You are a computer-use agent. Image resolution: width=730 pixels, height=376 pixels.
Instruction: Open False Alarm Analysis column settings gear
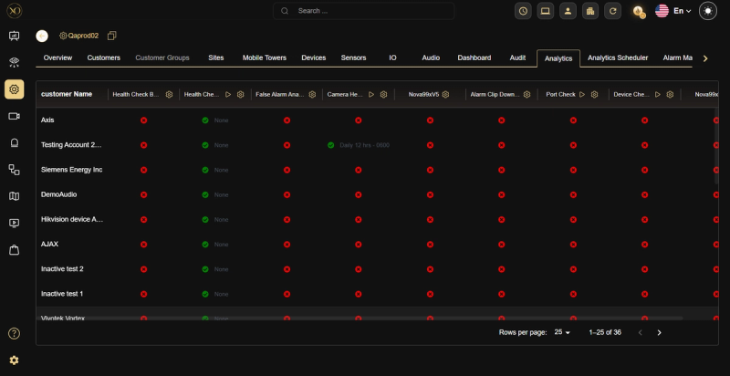coord(312,94)
